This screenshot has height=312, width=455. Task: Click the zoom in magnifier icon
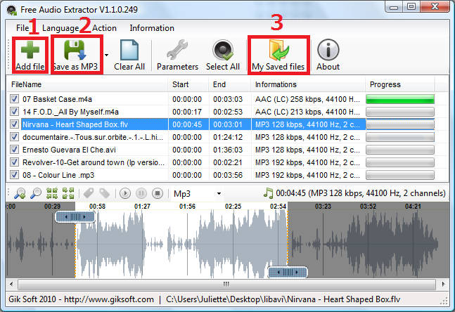pos(20,193)
